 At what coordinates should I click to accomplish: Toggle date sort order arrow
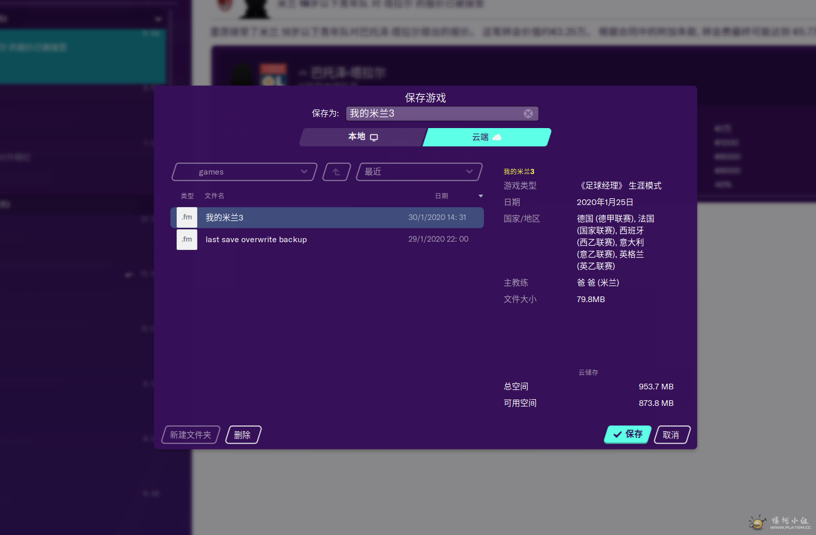(x=481, y=196)
